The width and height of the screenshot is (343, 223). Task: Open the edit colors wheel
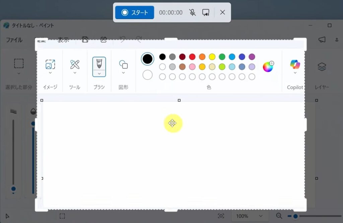pyautogui.click(x=268, y=66)
